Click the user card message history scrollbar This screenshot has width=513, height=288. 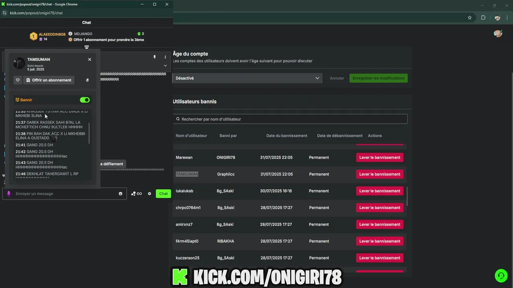(x=89, y=134)
